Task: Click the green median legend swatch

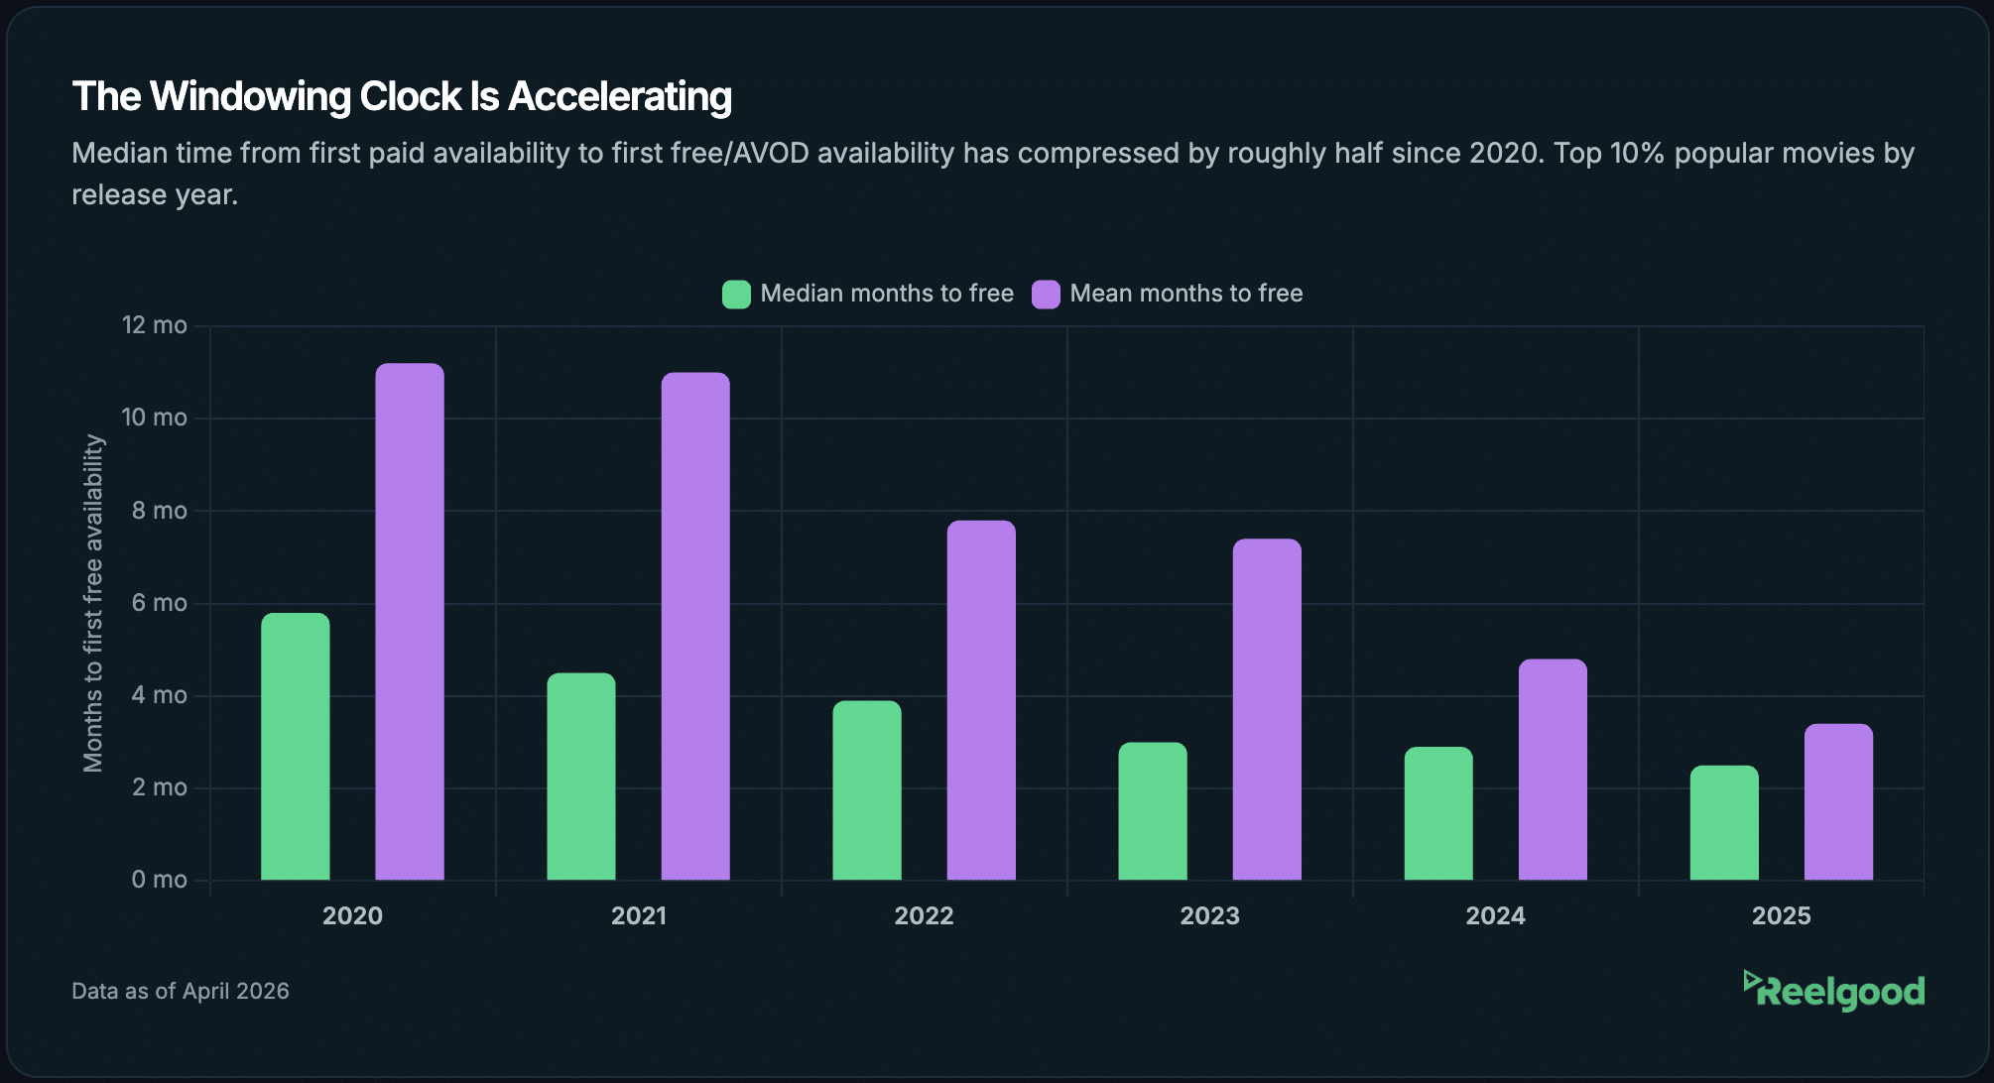Action: 736,295
